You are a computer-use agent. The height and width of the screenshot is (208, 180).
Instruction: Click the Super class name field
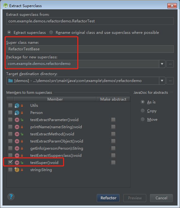(90, 49)
